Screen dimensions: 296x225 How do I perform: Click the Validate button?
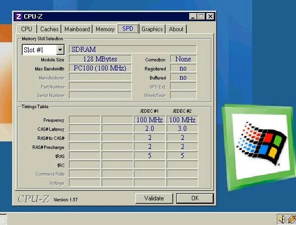coord(154,198)
